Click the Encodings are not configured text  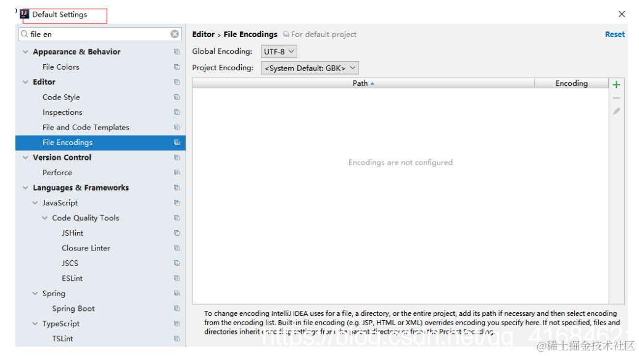(400, 162)
